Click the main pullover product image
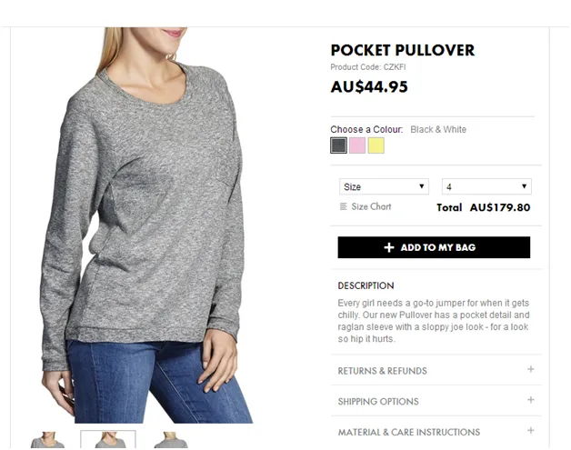Screen dimensions: 571x450 (145, 225)
